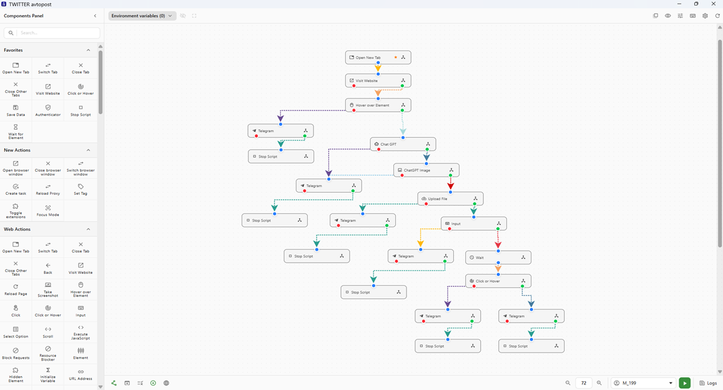The width and height of the screenshot is (723, 390).
Task: Select Click action under Web Actions
Action: coord(16,311)
